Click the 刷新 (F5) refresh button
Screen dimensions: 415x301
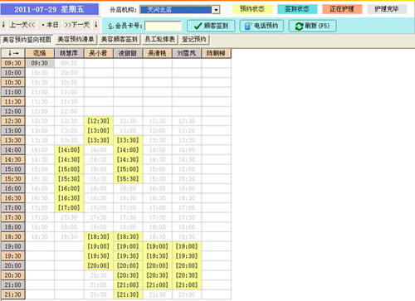[x=313, y=26]
